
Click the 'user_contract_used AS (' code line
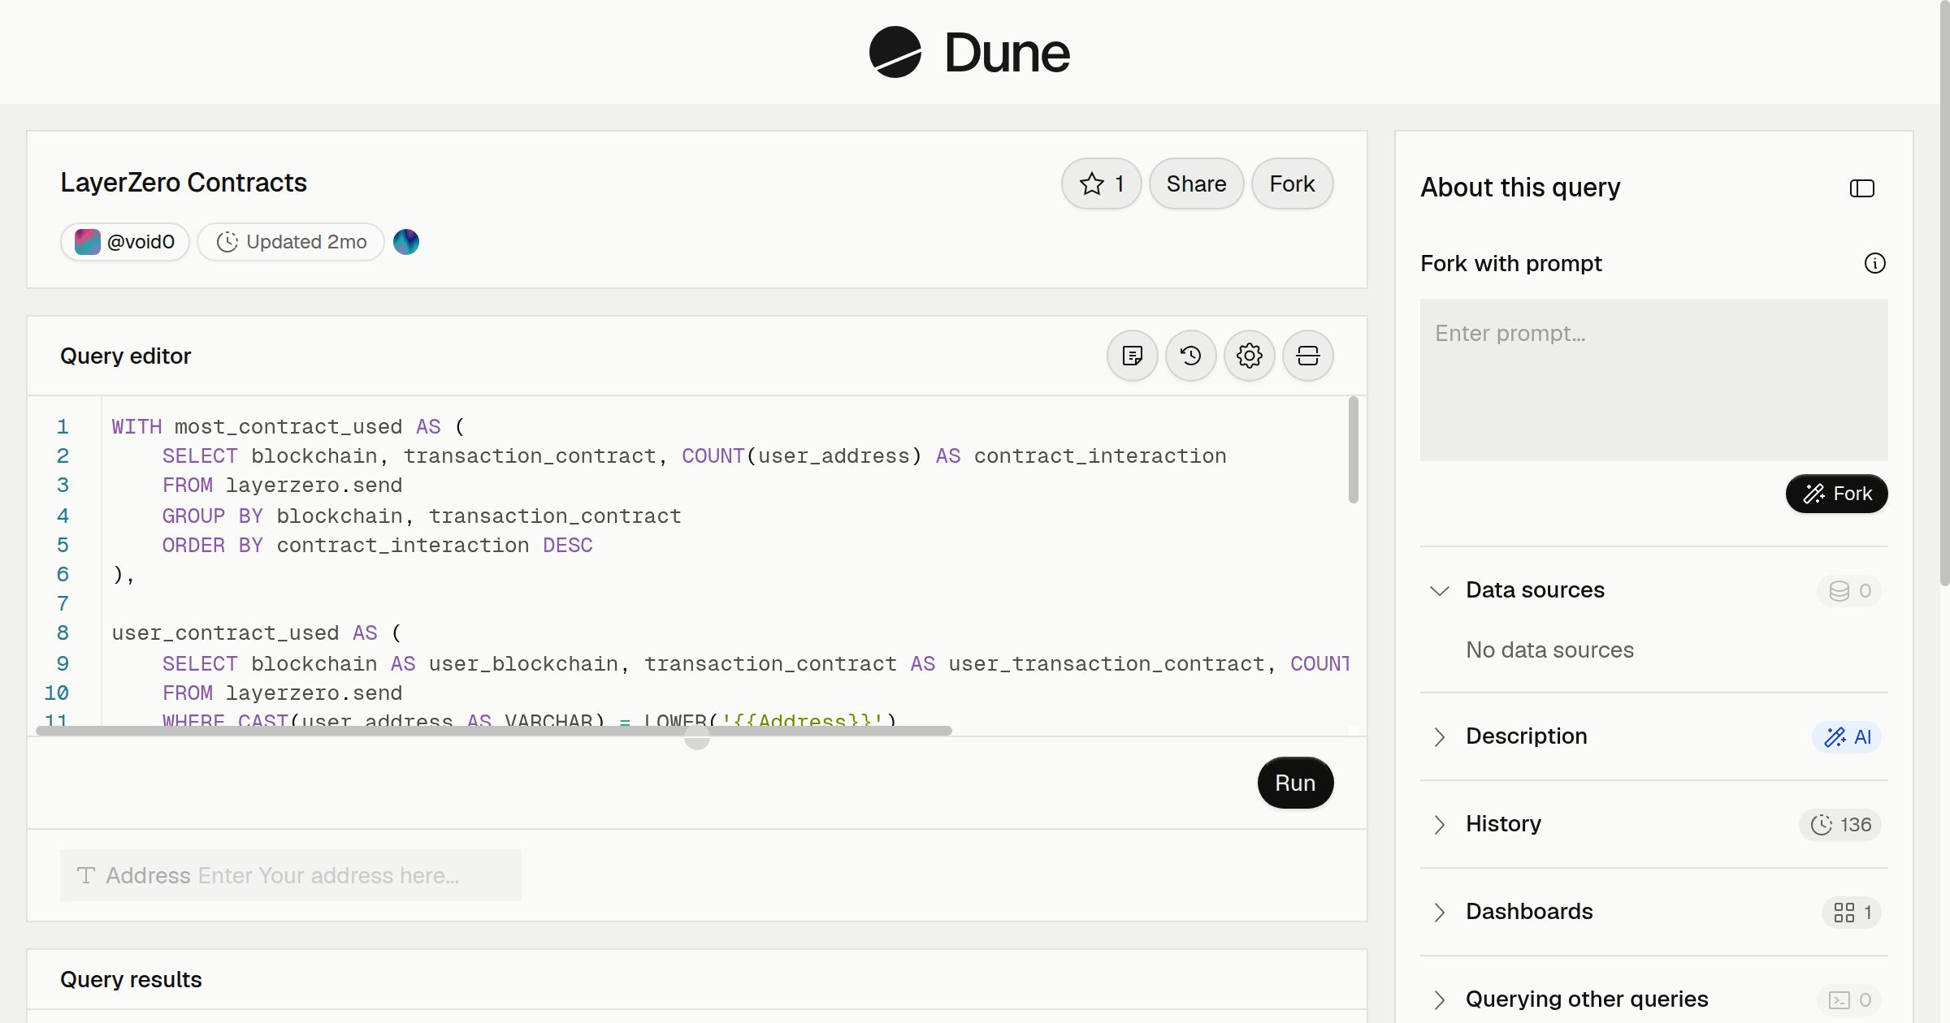coord(257,633)
